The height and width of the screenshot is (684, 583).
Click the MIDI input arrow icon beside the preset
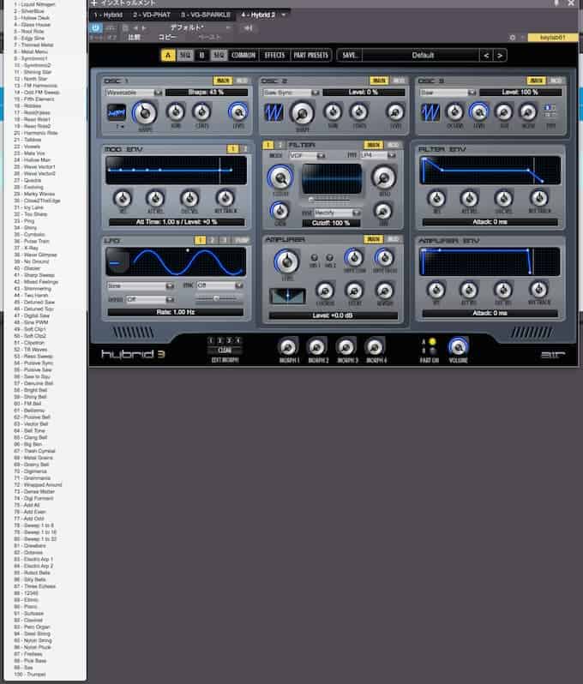249,28
